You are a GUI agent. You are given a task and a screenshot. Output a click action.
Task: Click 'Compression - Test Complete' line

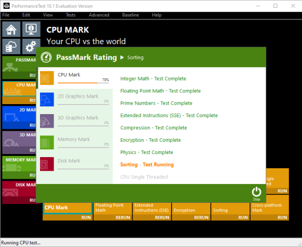pos(154,128)
